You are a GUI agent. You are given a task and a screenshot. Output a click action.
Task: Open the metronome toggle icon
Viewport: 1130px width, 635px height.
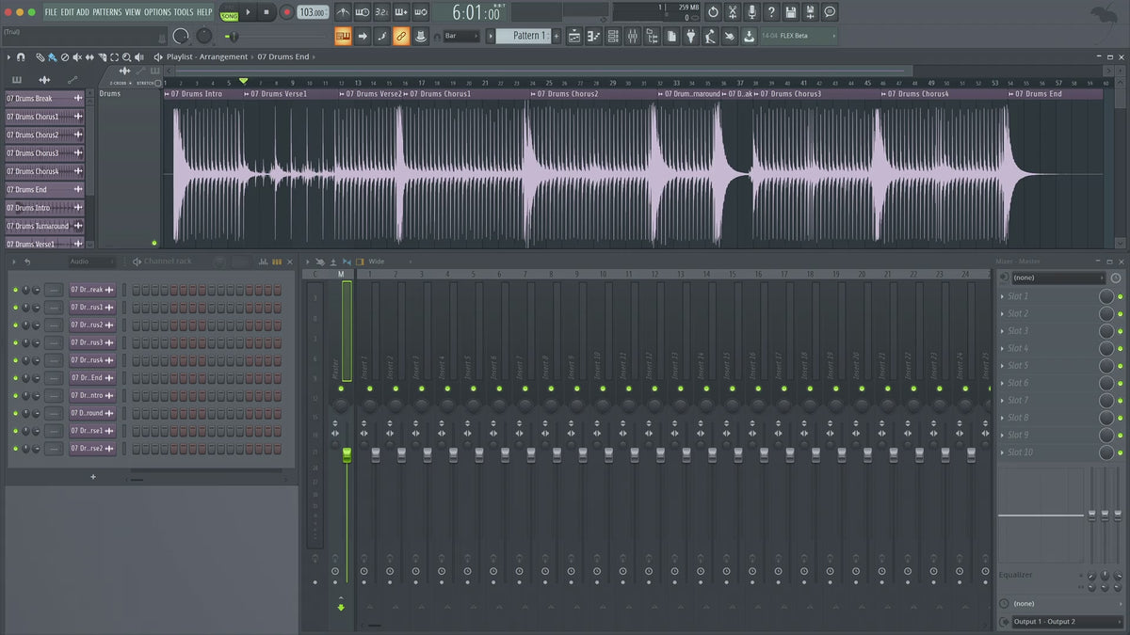[343, 12]
